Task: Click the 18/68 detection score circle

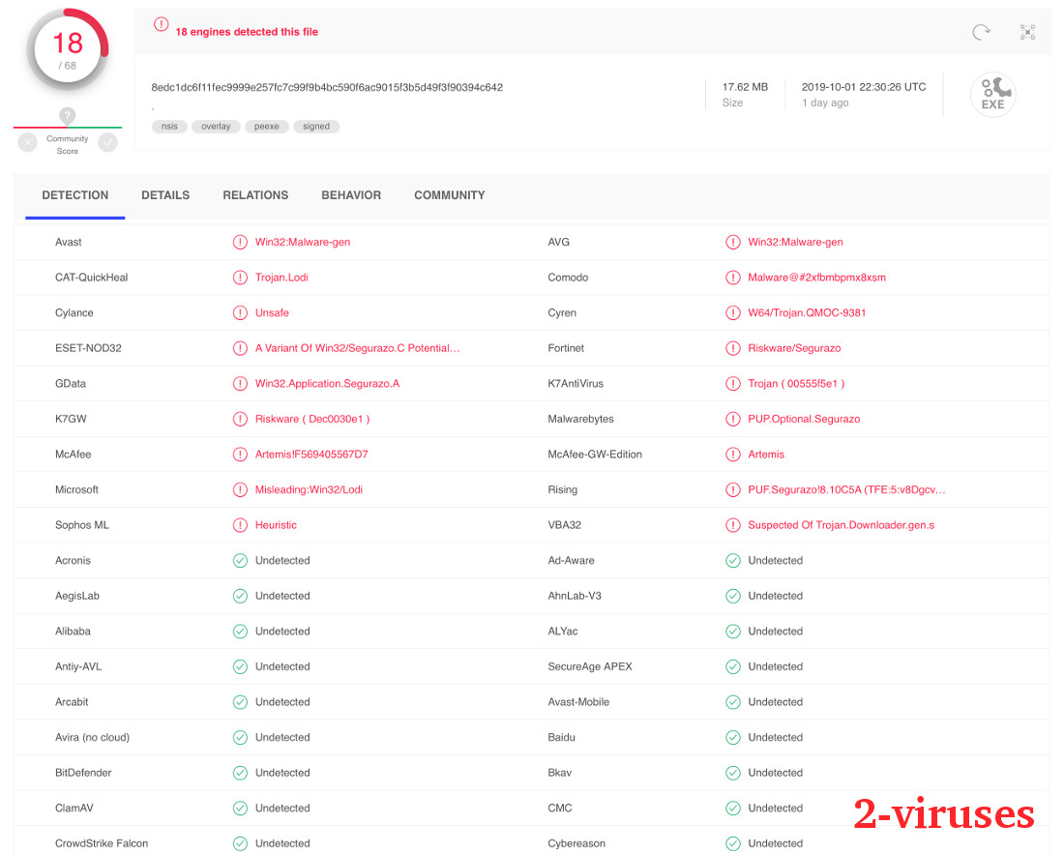Action: (67, 50)
